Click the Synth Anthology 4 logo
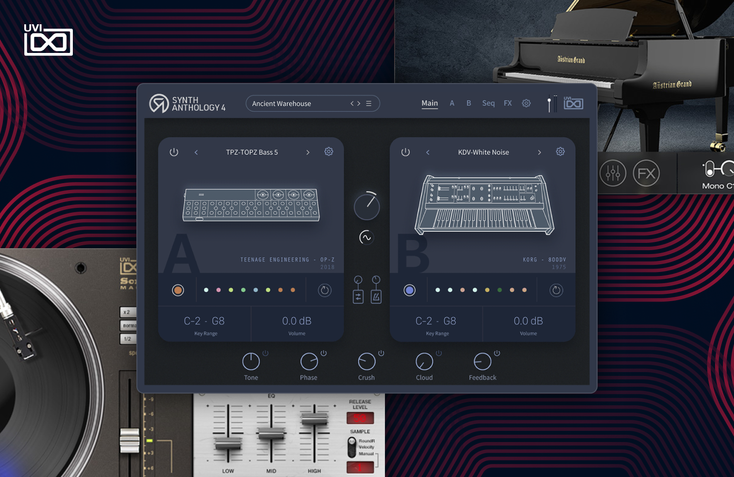This screenshot has width=734, height=477. coord(187,103)
